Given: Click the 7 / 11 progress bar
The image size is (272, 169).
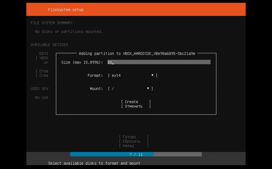Looking at the screenshot, I should 136,154.
